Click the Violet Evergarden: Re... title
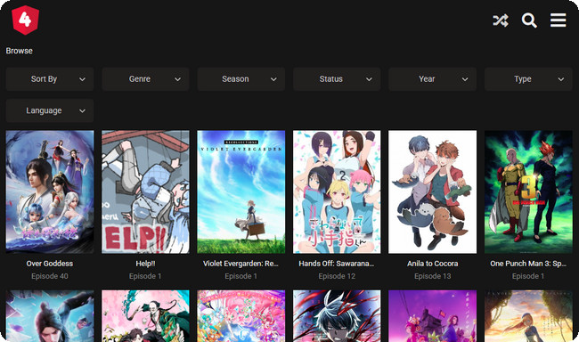This screenshot has width=579, height=342. tap(241, 264)
